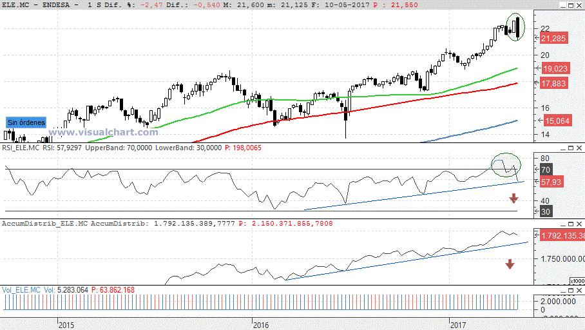The height and width of the screenshot is (330, 585).
Task: Click the RSI upper band 70 label
Action: (x=546, y=170)
